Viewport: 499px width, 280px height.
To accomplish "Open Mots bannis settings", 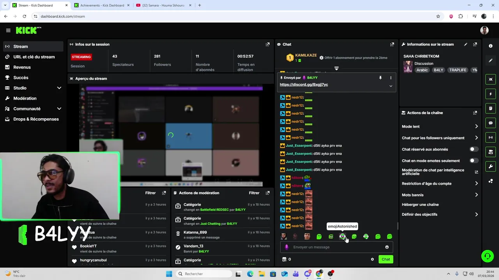I will click(440, 195).
